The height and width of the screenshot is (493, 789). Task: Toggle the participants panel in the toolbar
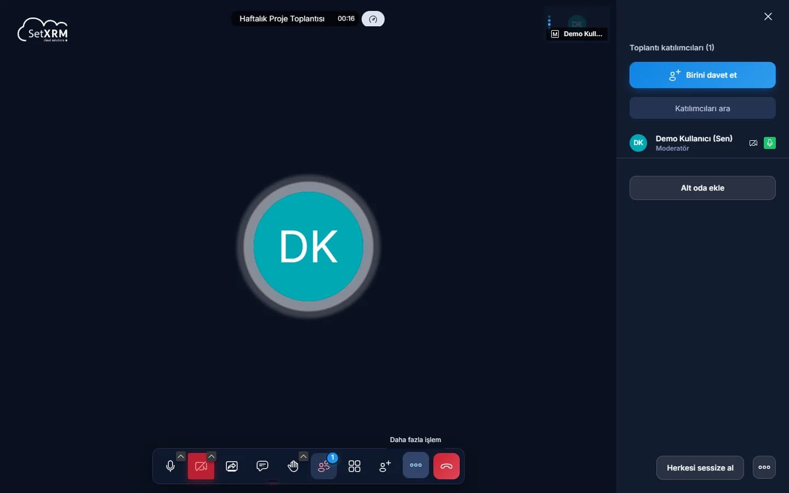click(324, 466)
